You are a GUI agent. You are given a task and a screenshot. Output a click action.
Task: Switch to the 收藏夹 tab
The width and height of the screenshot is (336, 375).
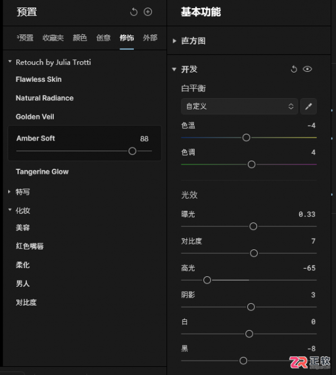click(x=53, y=37)
